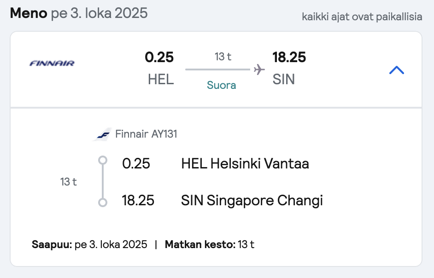Collapse flight details with blue chevron

pyautogui.click(x=396, y=70)
